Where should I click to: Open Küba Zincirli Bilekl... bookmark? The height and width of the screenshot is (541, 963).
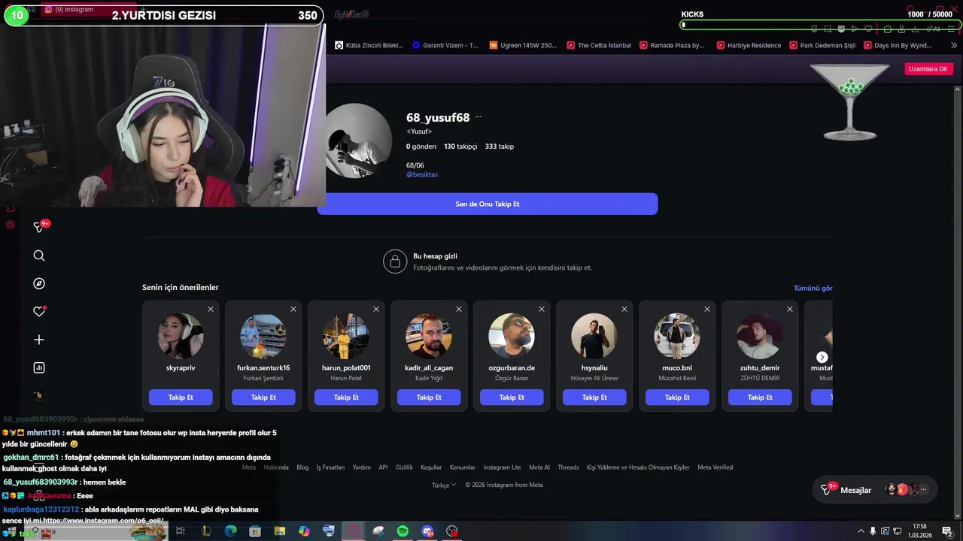pos(369,45)
